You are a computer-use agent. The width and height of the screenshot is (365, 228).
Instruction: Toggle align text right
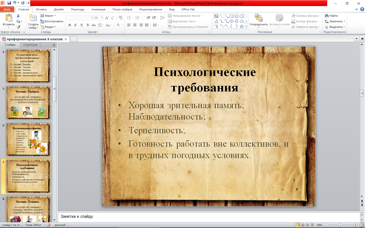tap(141, 25)
